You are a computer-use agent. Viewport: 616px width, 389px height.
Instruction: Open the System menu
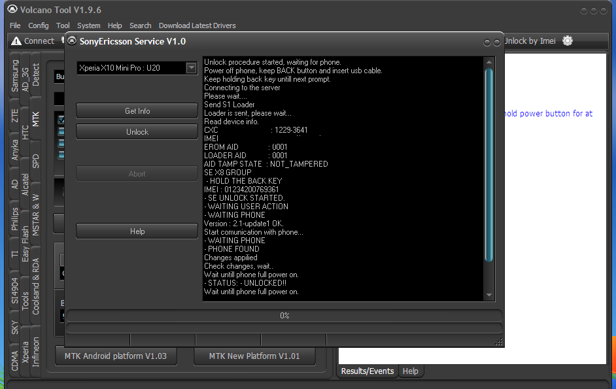point(89,25)
